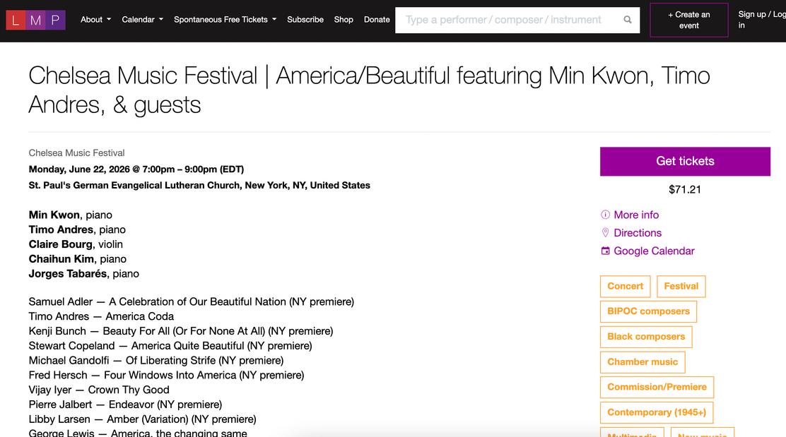Image resolution: width=786 pixels, height=437 pixels.
Task: Click the Michael Gandolfi program line
Action: tap(156, 361)
